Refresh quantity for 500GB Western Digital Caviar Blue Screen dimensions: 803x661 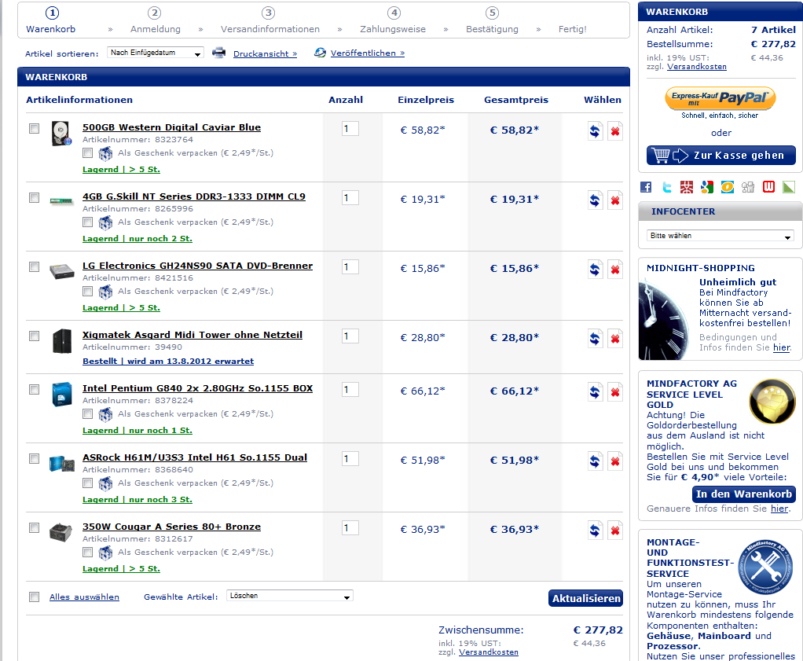pyautogui.click(x=595, y=131)
